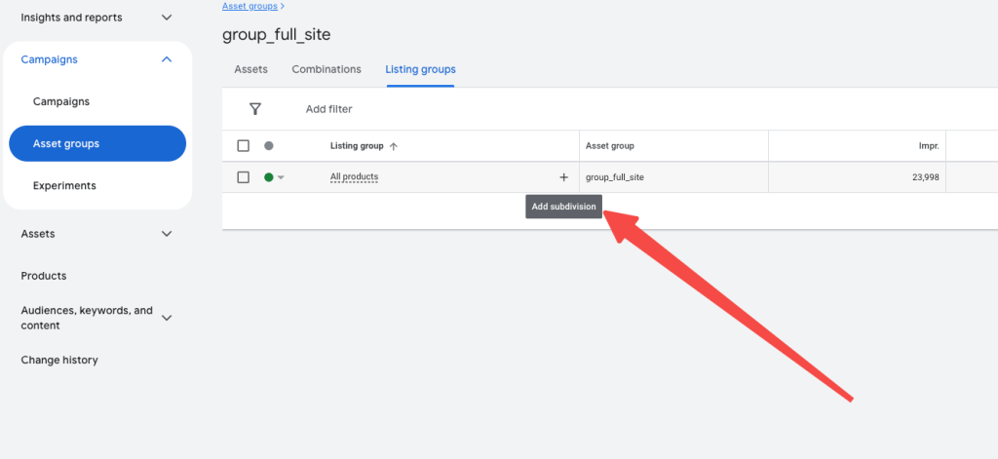Click the Add filter field
The height and width of the screenshot is (459, 998).
click(x=329, y=109)
